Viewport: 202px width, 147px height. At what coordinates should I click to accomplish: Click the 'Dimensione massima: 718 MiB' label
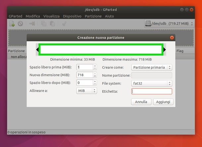(127, 59)
